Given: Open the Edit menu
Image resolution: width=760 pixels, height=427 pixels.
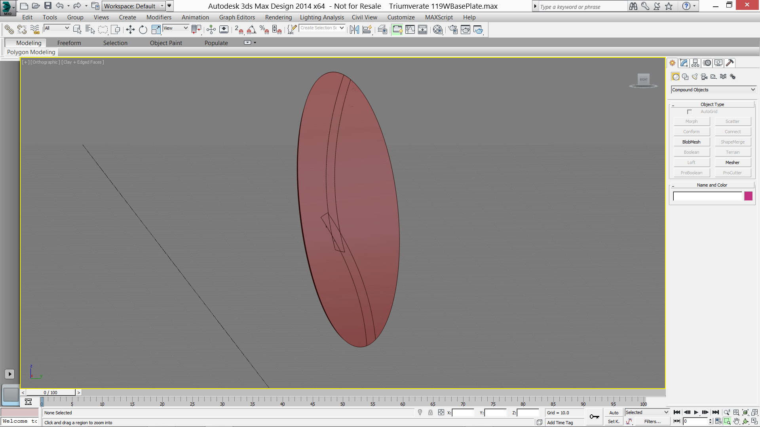Looking at the screenshot, I should [27, 17].
